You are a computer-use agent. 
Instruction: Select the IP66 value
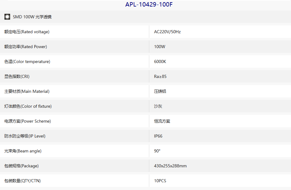tap(158, 136)
